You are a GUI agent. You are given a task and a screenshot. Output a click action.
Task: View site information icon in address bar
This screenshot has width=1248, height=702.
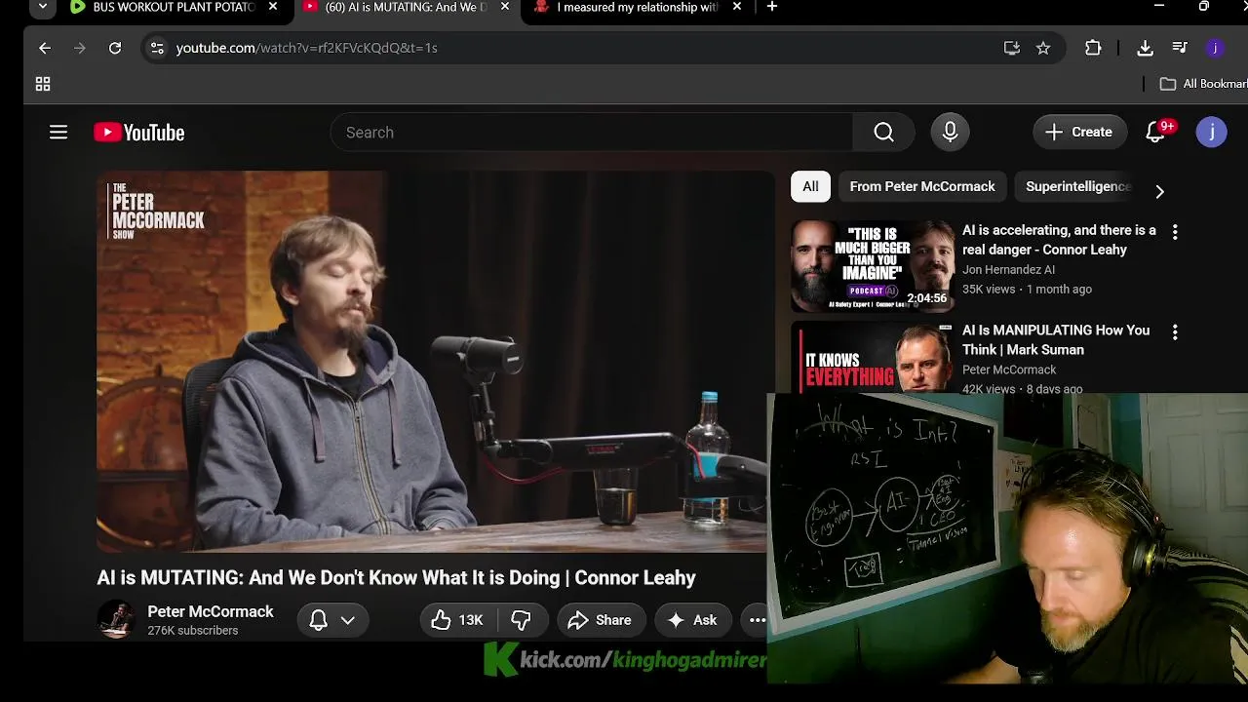click(157, 48)
